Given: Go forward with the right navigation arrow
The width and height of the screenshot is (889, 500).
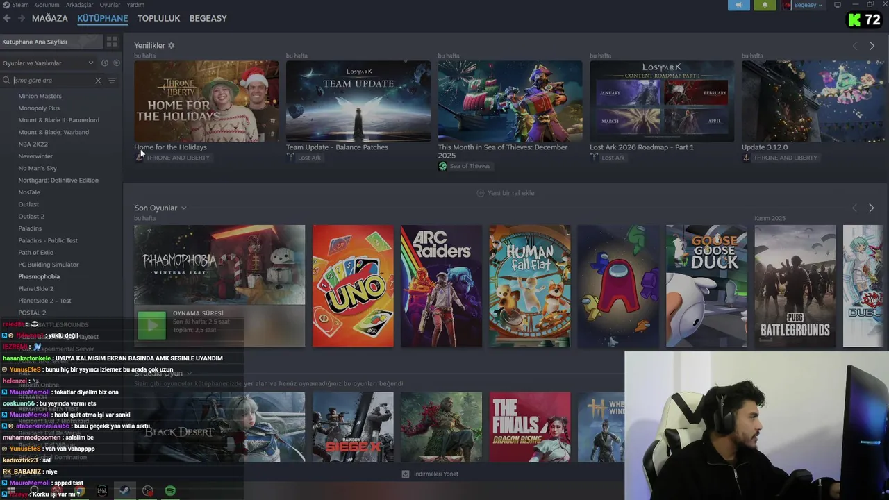Looking at the screenshot, I should pyautogui.click(x=22, y=18).
